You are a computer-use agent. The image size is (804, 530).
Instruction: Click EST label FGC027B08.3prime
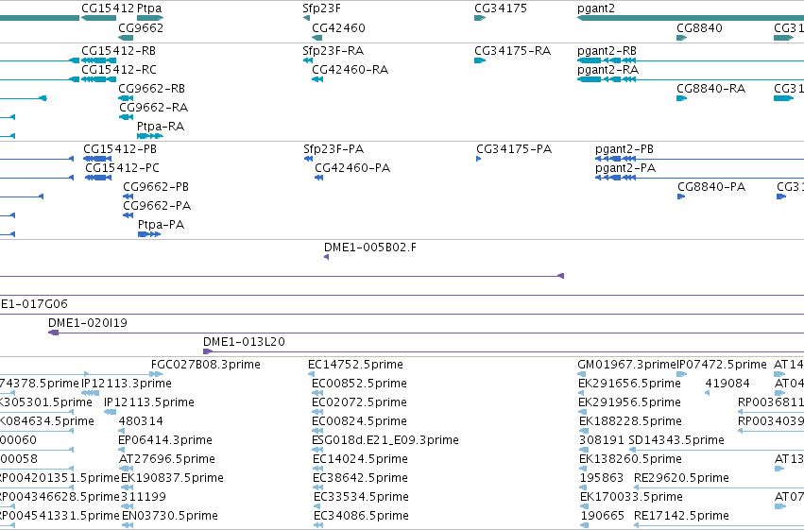coord(206,365)
